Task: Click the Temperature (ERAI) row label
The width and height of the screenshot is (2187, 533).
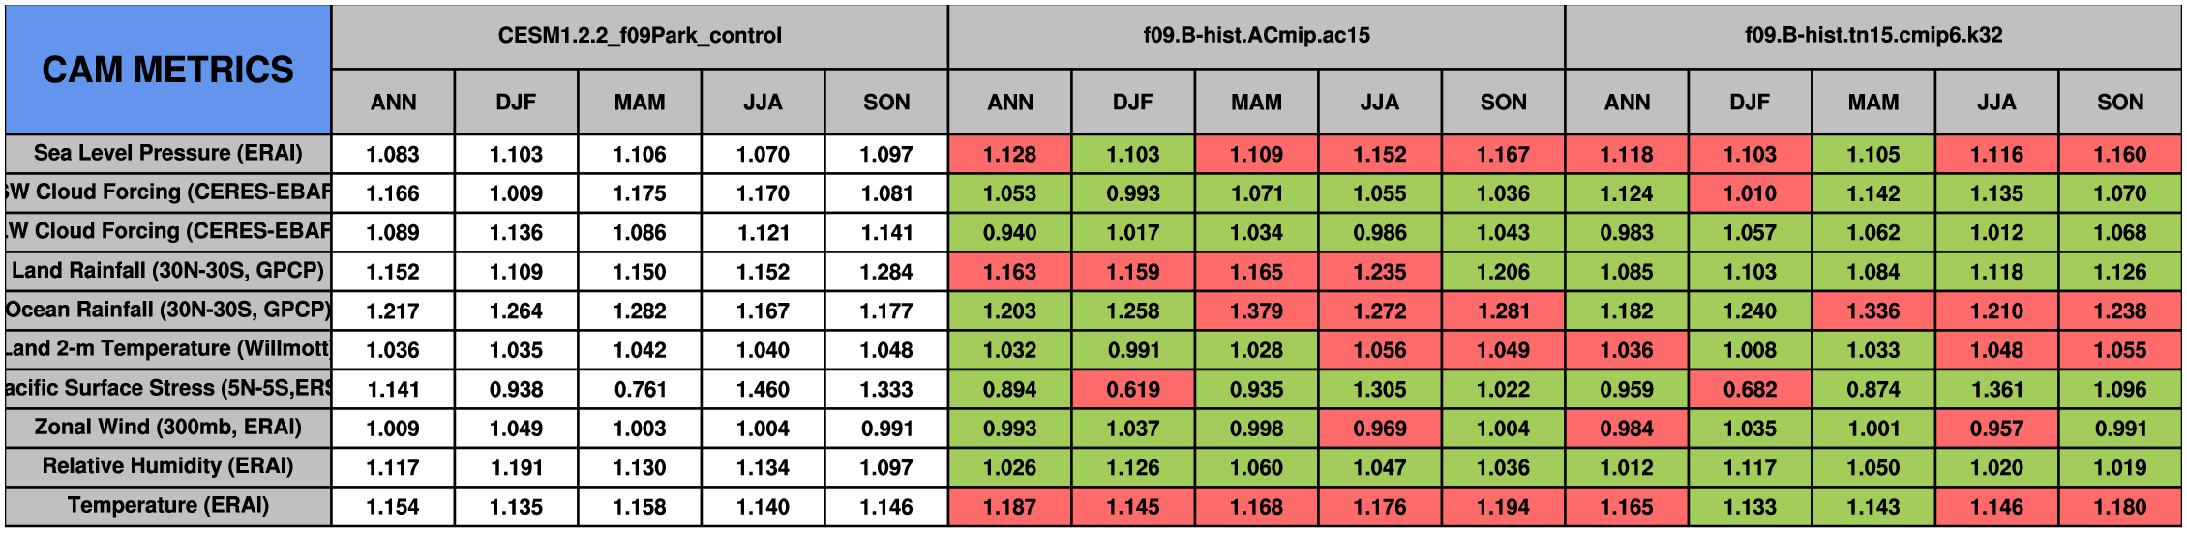Action: 167,506
